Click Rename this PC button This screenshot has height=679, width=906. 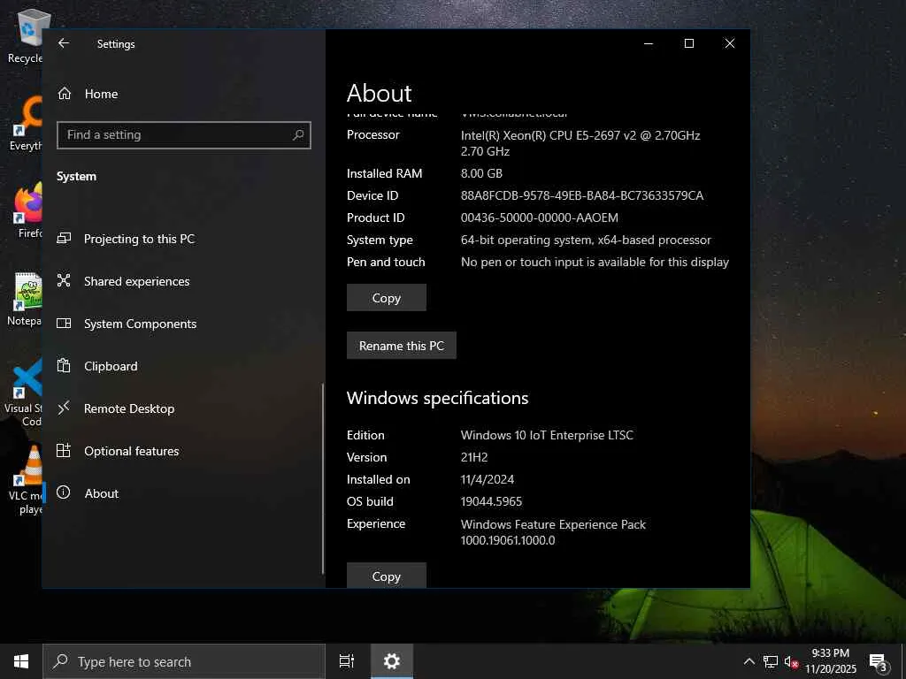[x=402, y=346]
